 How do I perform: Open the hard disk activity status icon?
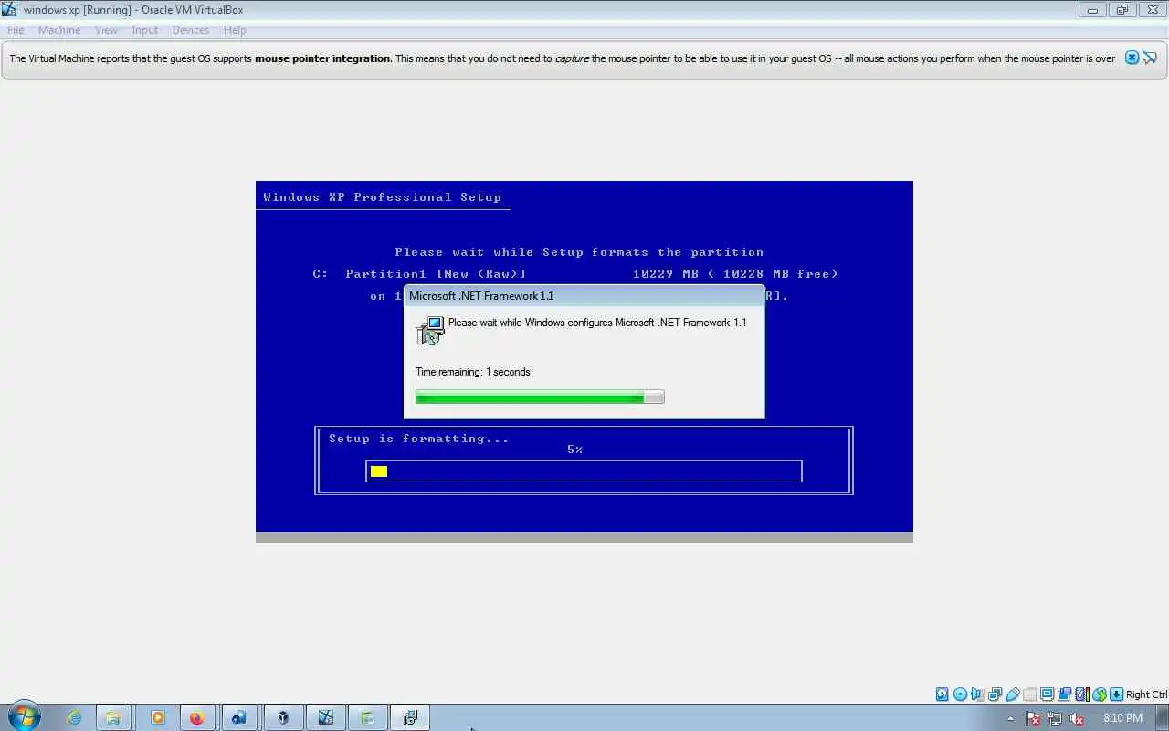[942, 694]
